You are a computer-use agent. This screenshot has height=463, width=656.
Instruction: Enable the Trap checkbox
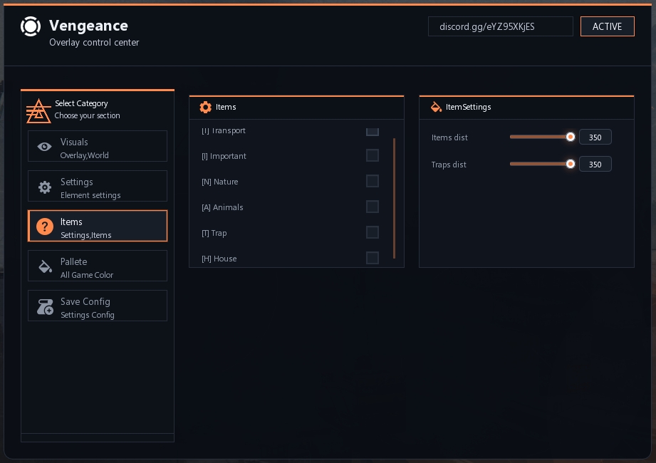click(372, 232)
